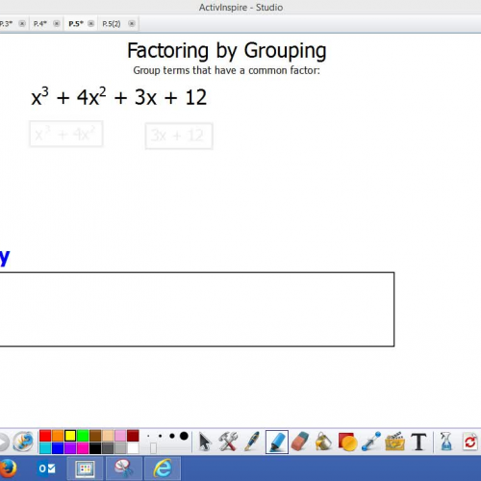Open the Snipping Tool taskbar icon
The height and width of the screenshot is (481, 481).
[x=124, y=468]
